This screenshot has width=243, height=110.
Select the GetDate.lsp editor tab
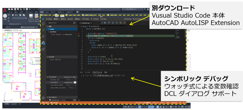pos(85,23)
